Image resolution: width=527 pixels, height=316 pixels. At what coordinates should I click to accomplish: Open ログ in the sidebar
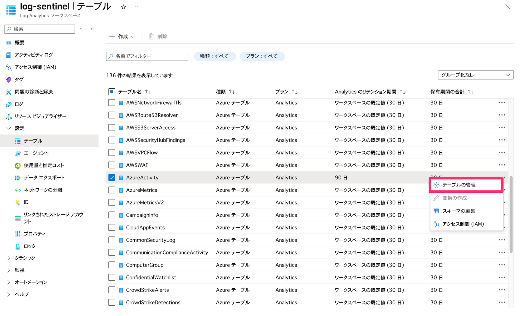click(x=19, y=104)
